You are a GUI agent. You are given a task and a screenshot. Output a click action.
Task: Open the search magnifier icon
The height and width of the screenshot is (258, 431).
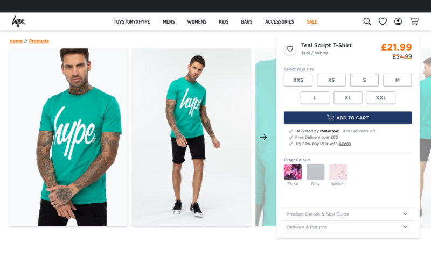(x=367, y=21)
